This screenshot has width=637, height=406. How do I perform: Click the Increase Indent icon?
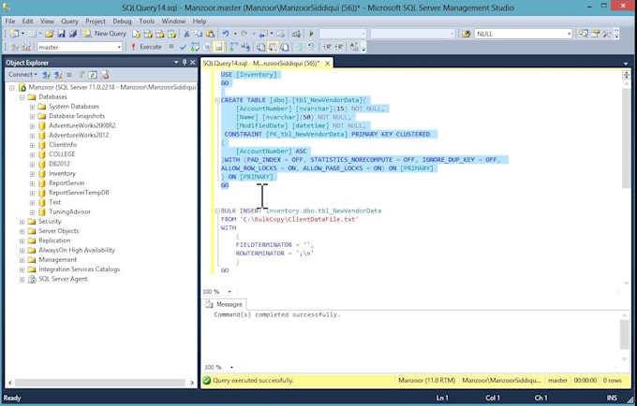(x=339, y=47)
